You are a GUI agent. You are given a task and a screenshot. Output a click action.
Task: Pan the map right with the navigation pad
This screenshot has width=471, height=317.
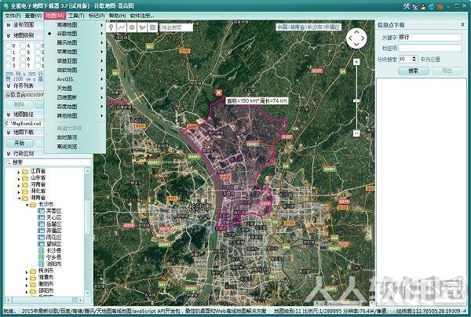pyautogui.click(x=363, y=38)
